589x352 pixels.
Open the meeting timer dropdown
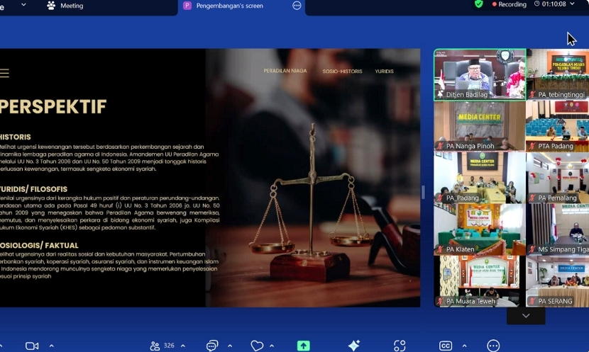pos(573,4)
